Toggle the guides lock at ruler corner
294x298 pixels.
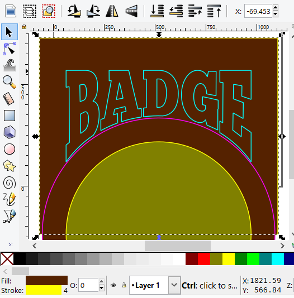pos(24,27)
